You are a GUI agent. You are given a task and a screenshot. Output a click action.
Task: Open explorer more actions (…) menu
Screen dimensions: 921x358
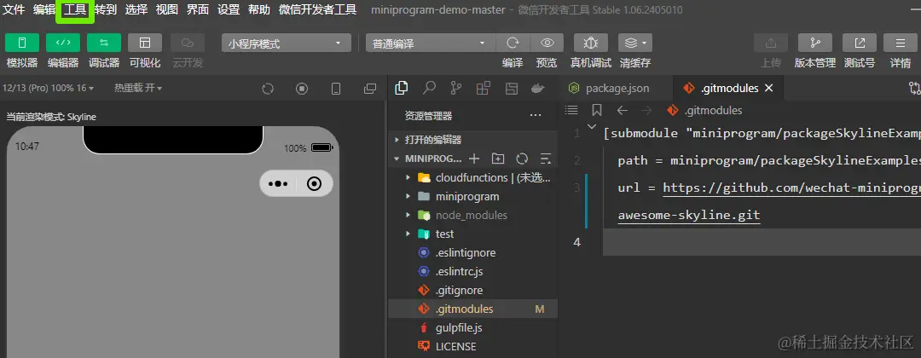coord(535,116)
